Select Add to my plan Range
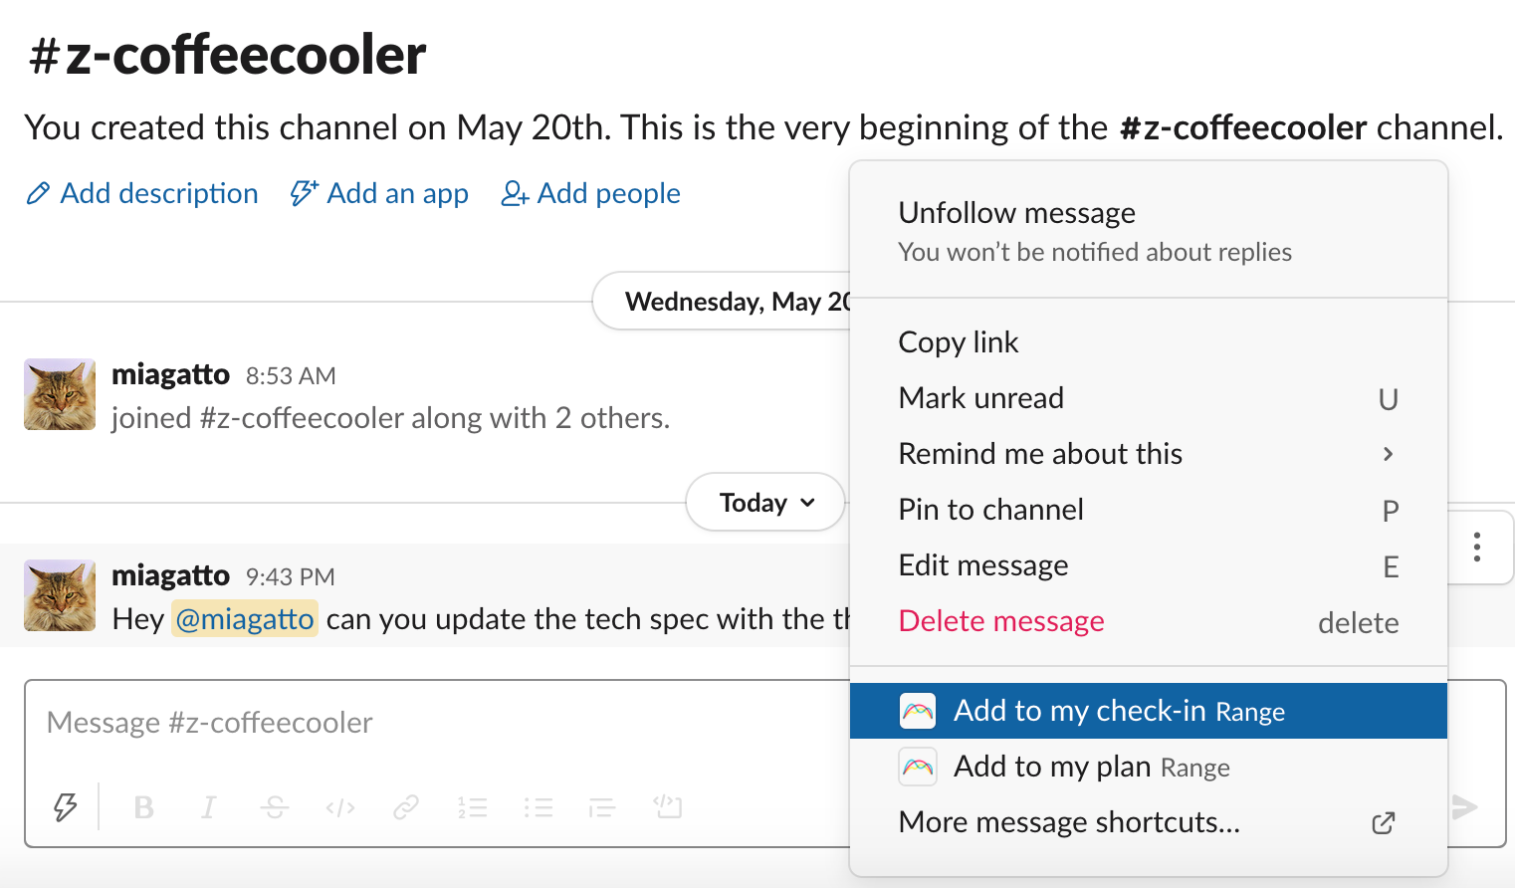This screenshot has height=888, width=1515. click(1149, 767)
